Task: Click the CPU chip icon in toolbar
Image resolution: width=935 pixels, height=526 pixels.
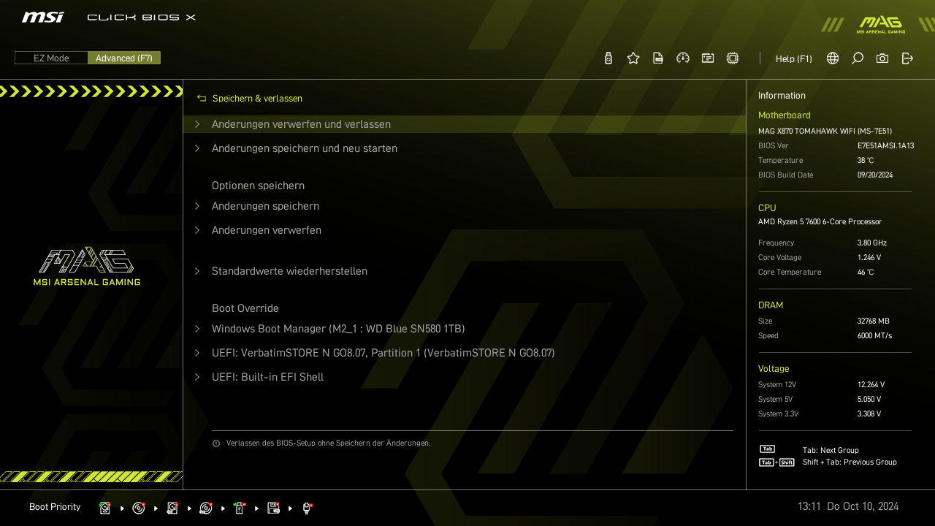Action: (x=733, y=58)
